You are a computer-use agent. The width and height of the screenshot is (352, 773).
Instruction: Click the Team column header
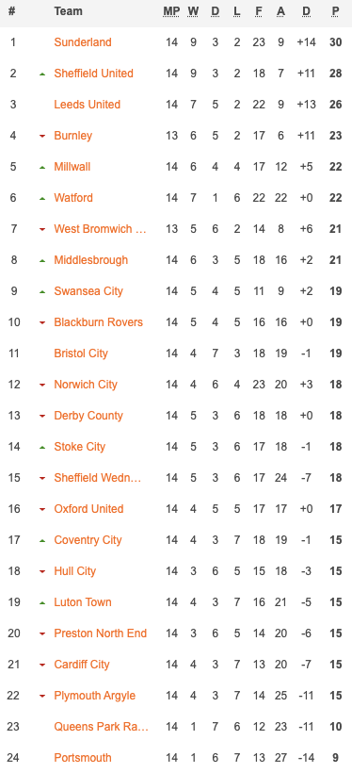(68, 11)
